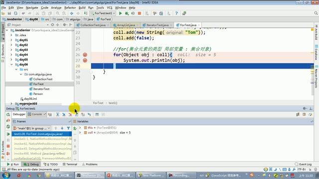319x179 pixels.
Task: Expand the day05 folder in the project tree
Action: click(11, 60)
